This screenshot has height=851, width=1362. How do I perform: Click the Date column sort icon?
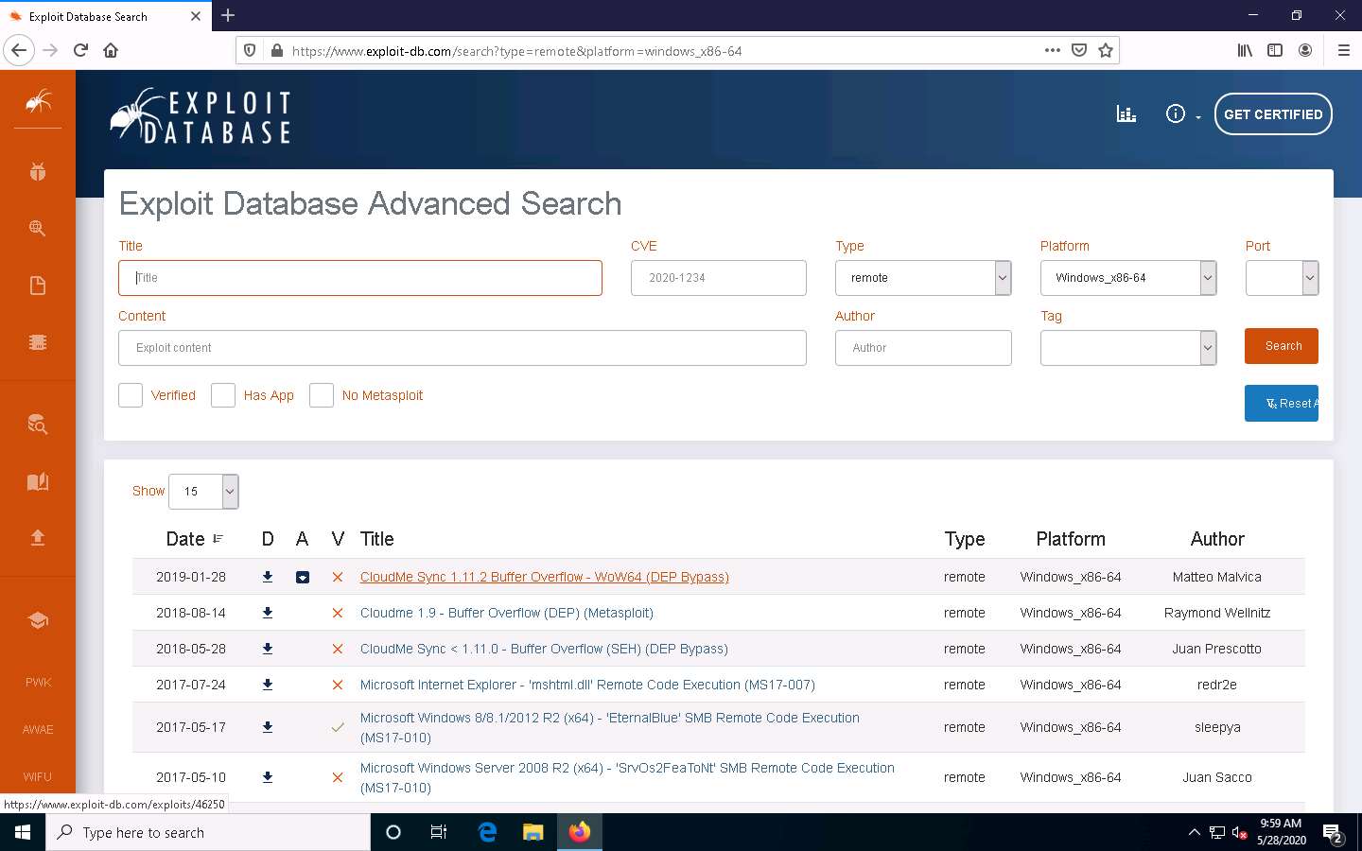click(218, 539)
